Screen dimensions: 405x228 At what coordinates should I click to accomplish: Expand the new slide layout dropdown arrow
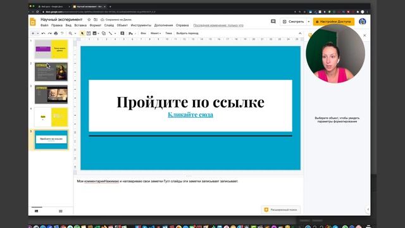pos(38,34)
